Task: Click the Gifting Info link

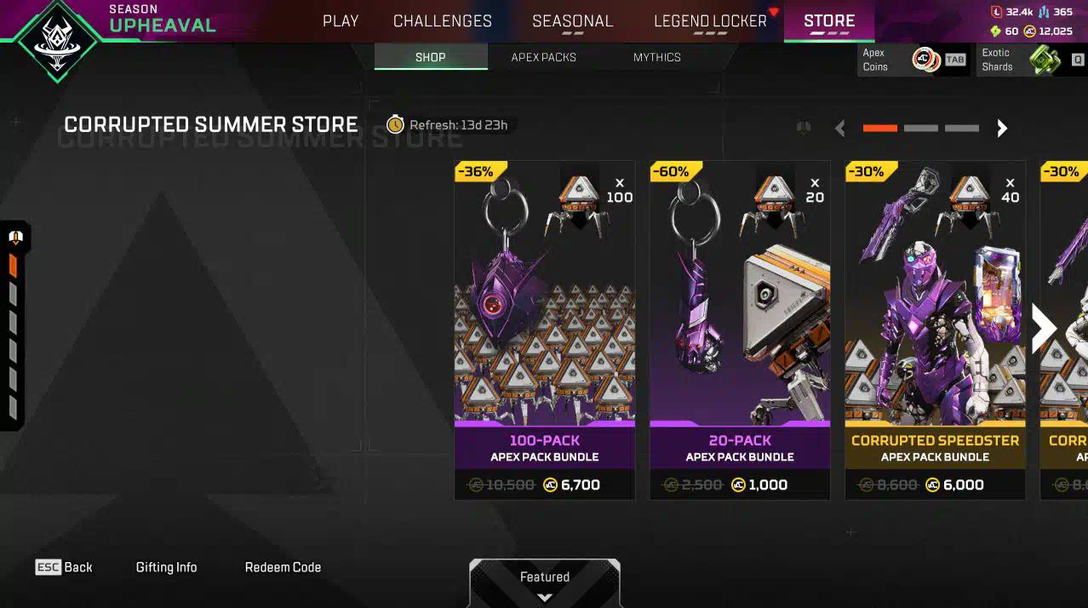Action: click(x=166, y=567)
